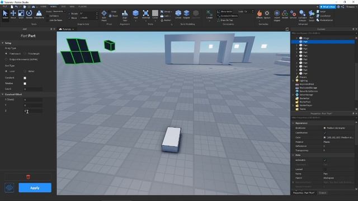The width and height of the screenshot is (358, 201).
Task: Select the Global axis radio option
Action: [x=25, y=71]
